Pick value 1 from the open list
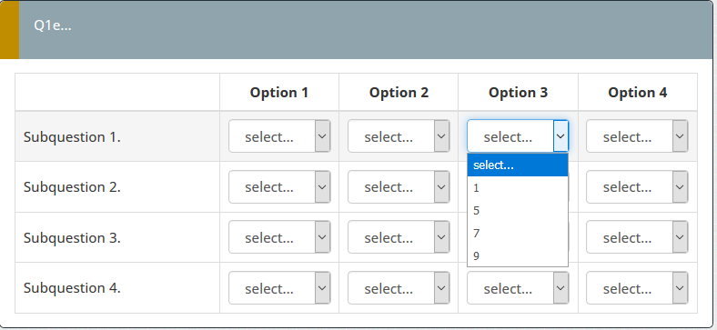717x330 pixels. (x=518, y=188)
